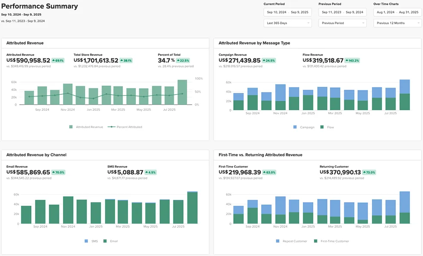Viewport: 423px width, 256px height.
Task: Expand the Previous Period comparison dropdown
Action: [342, 23]
